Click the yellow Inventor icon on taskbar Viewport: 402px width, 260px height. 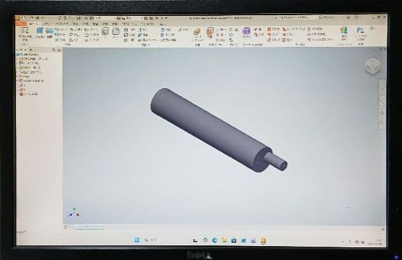click(x=263, y=240)
